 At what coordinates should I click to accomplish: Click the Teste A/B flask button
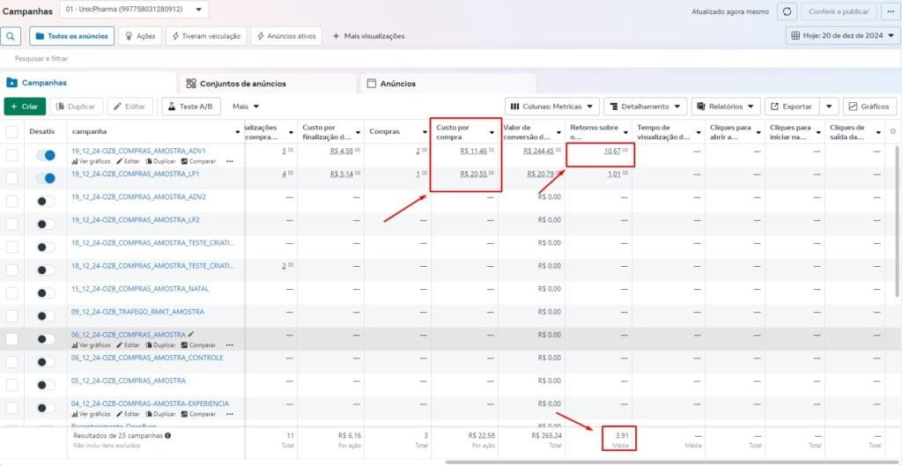190,106
